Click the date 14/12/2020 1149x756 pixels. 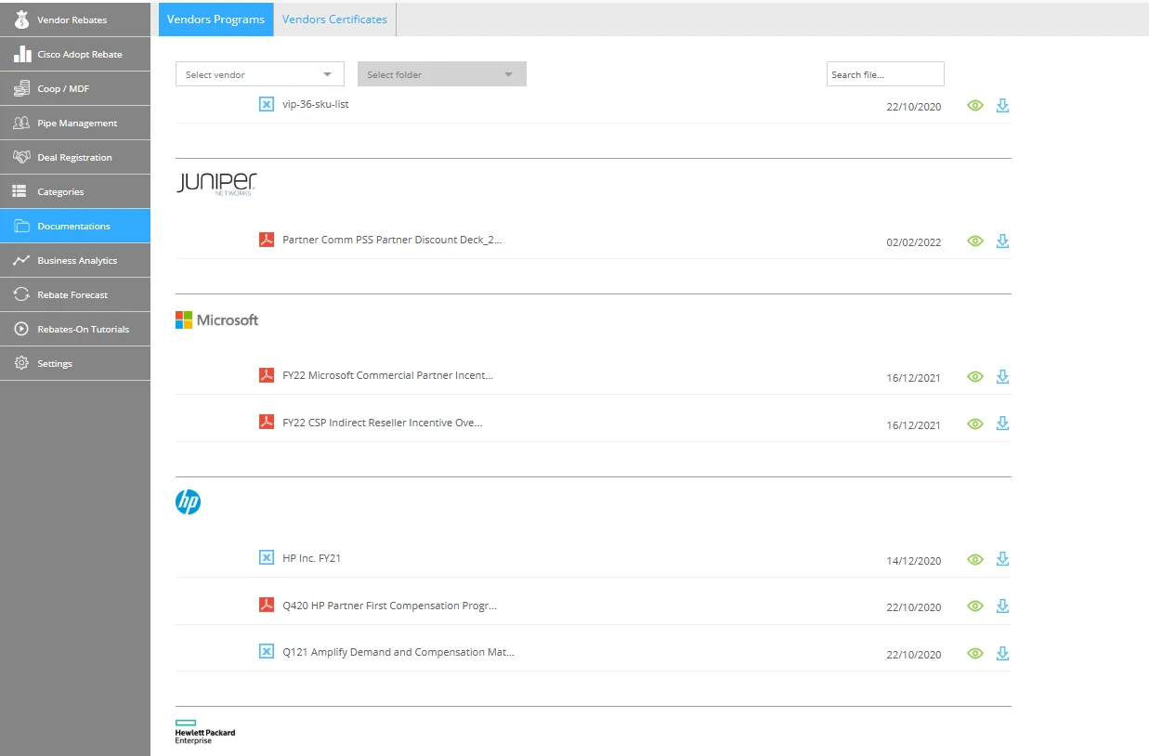pos(914,560)
